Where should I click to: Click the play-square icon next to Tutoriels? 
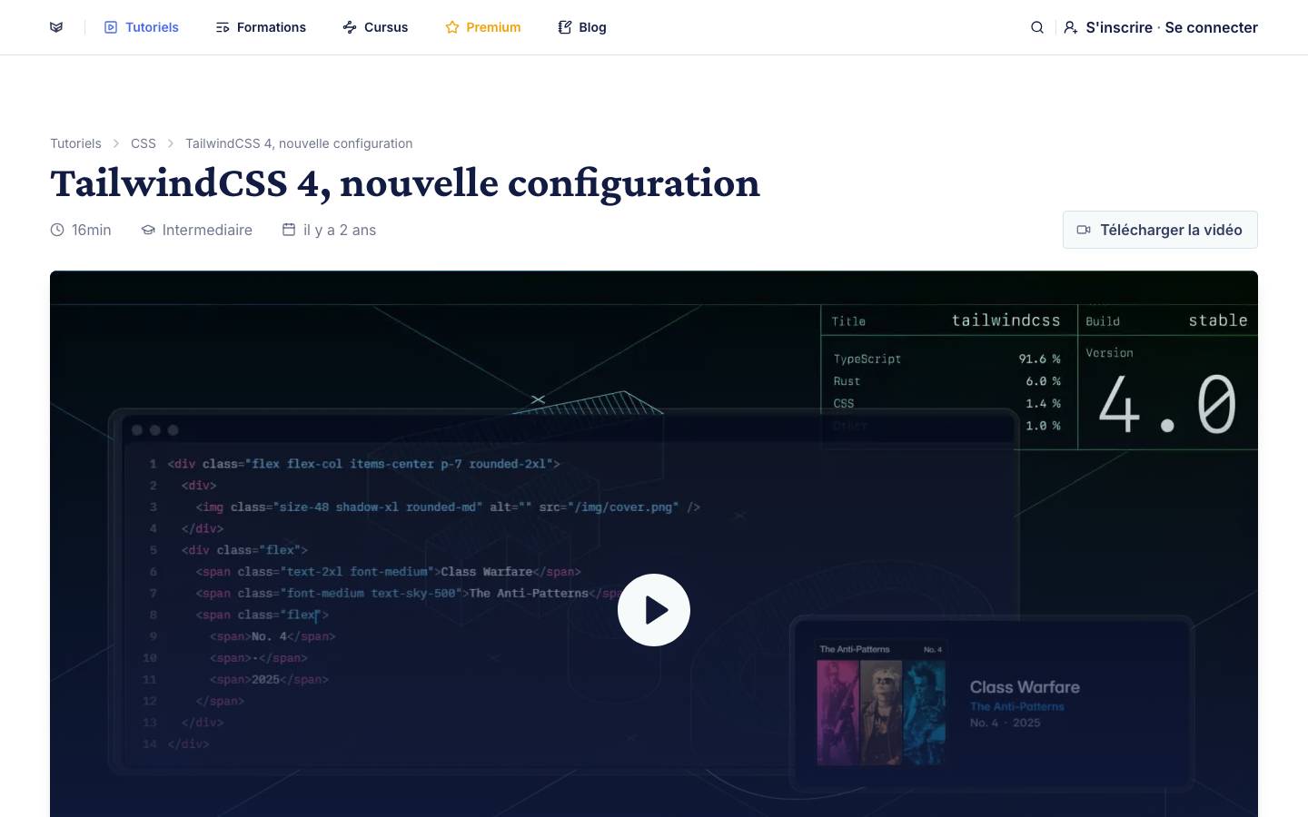click(x=111, y=27)
